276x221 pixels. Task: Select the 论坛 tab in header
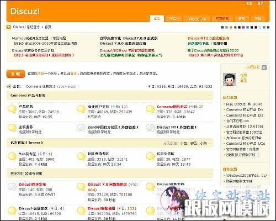coord(157,19)
